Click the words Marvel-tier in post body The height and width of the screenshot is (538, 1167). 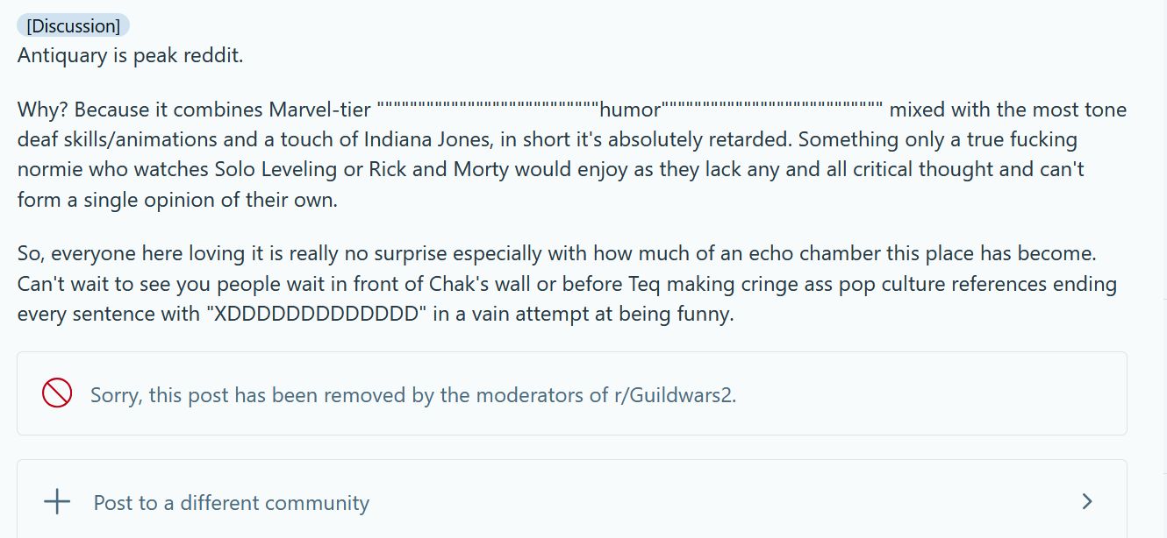(319, 110)
